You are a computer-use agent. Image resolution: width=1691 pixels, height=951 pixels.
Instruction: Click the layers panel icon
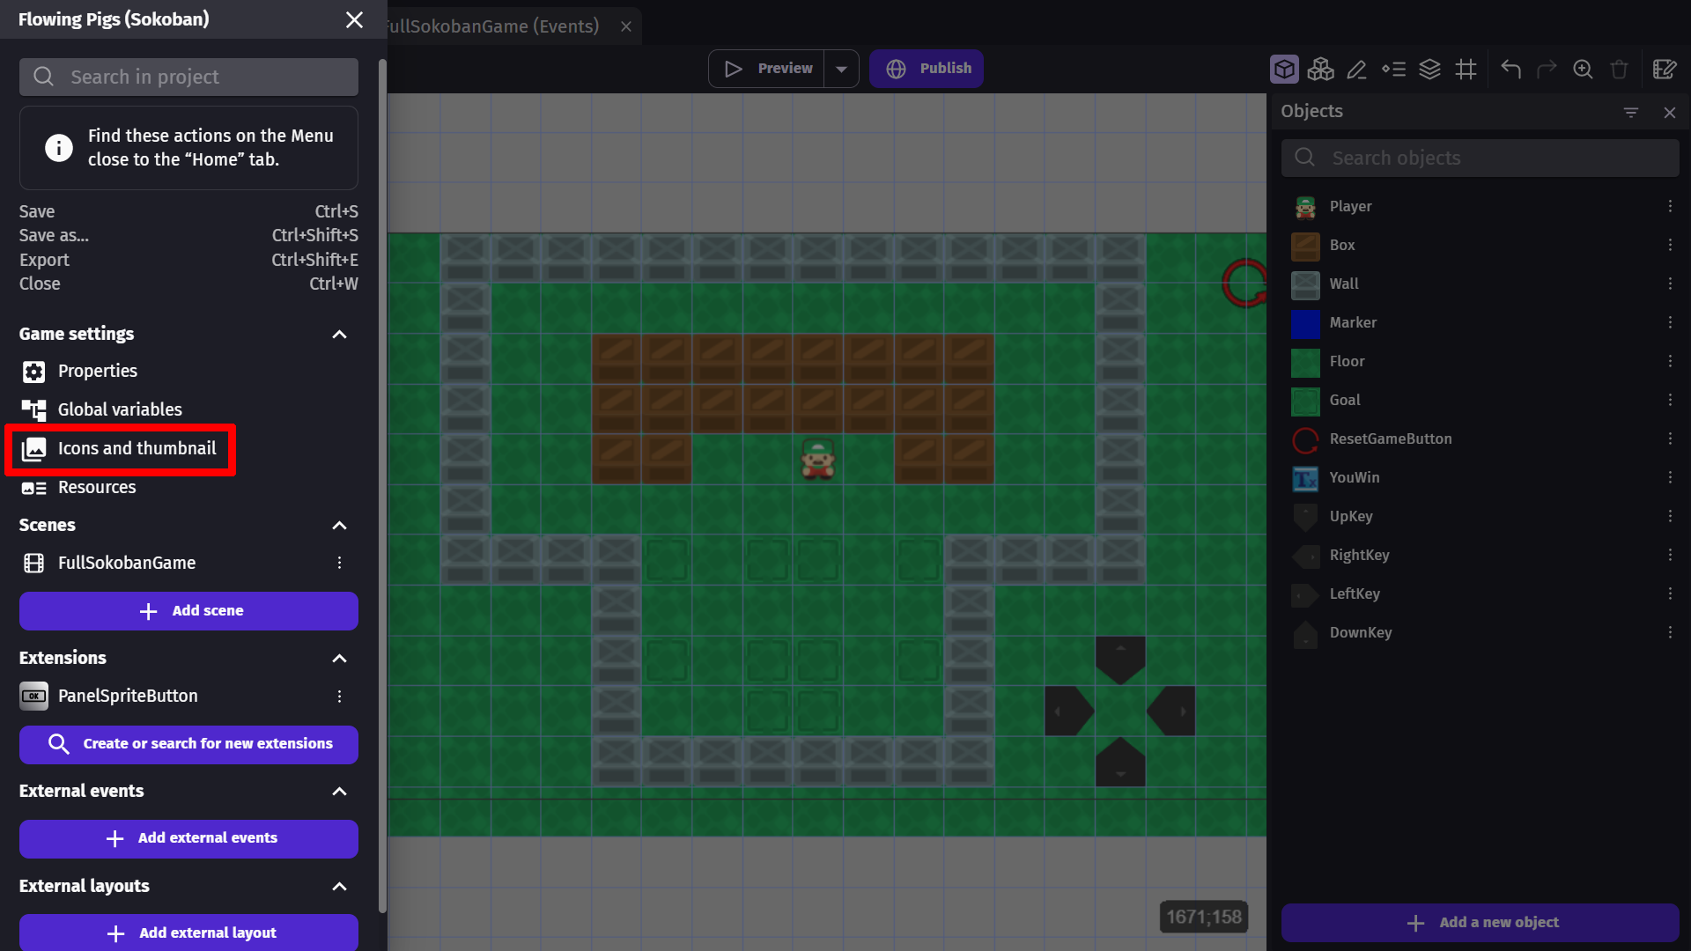coord(1429,67)
